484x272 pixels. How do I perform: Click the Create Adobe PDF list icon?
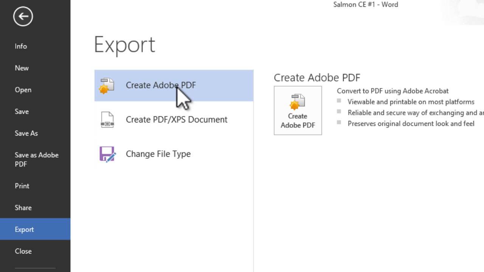pyautogui.click(x=107, y=86)
